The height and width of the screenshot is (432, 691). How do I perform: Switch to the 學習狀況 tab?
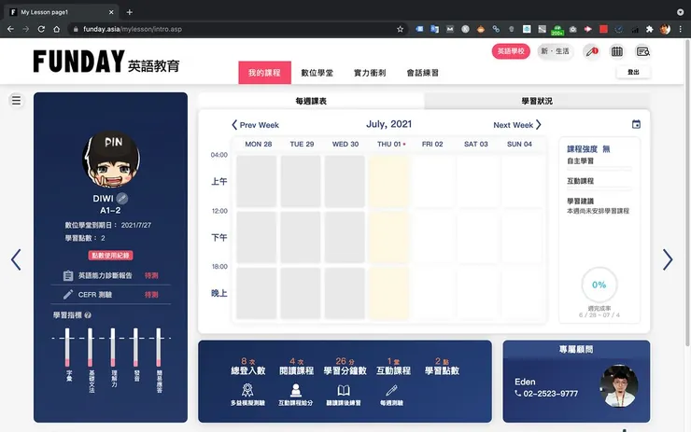537,101
